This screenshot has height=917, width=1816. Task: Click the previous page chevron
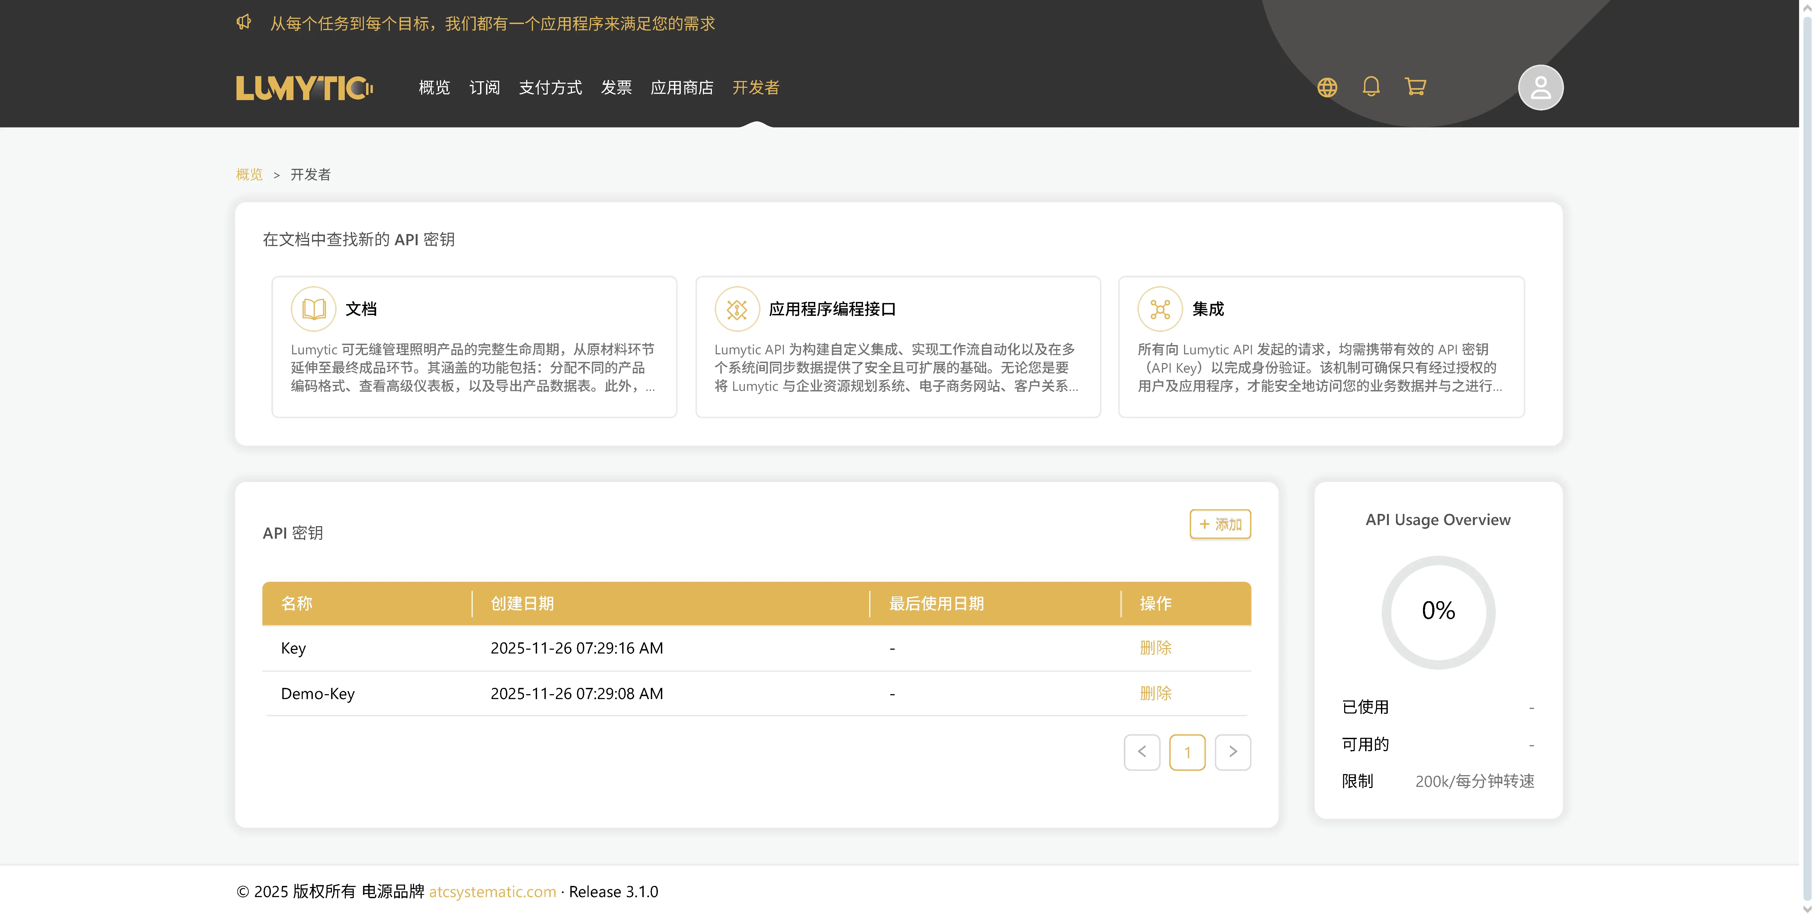(1142, 752)
